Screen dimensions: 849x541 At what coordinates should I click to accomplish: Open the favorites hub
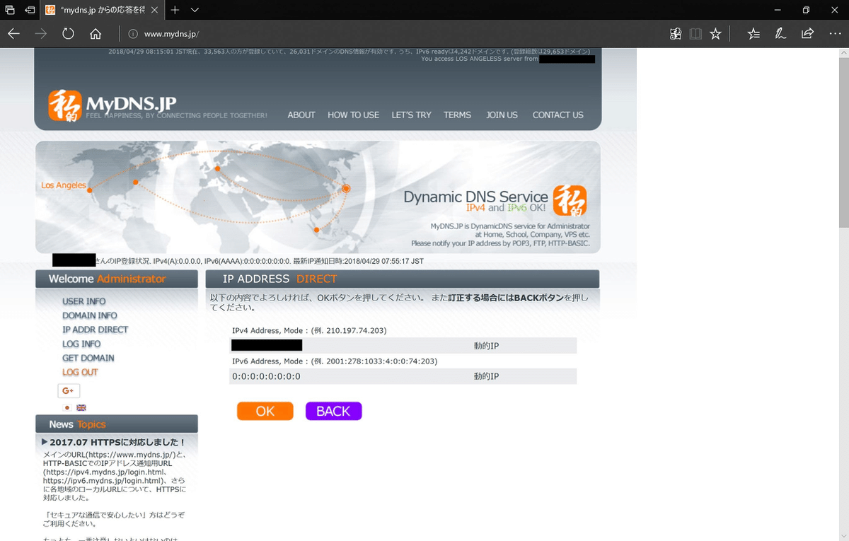[x=753, y=33]
